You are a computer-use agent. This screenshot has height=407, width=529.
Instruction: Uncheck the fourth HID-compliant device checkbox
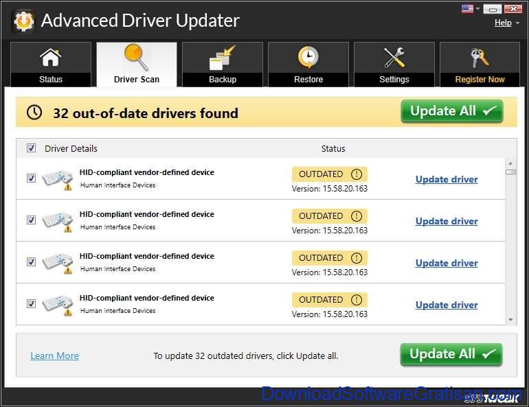(x=31, y=303)
